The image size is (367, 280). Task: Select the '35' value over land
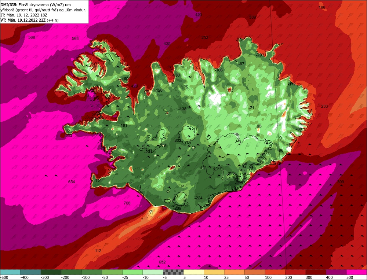[167, 113]
